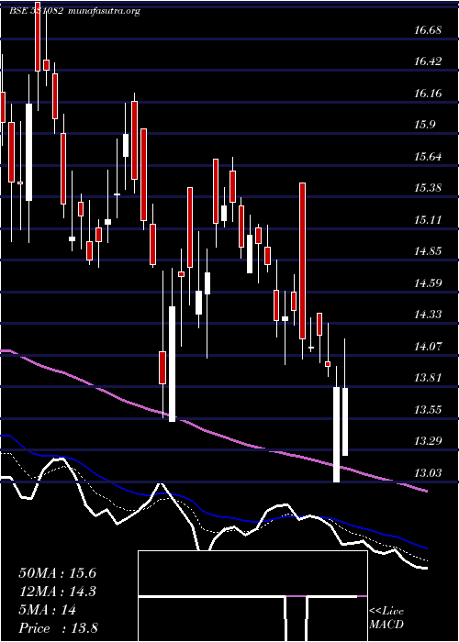Click the 50MA : 15.6 legend entry
459x642 pixels.
point(57,573)
